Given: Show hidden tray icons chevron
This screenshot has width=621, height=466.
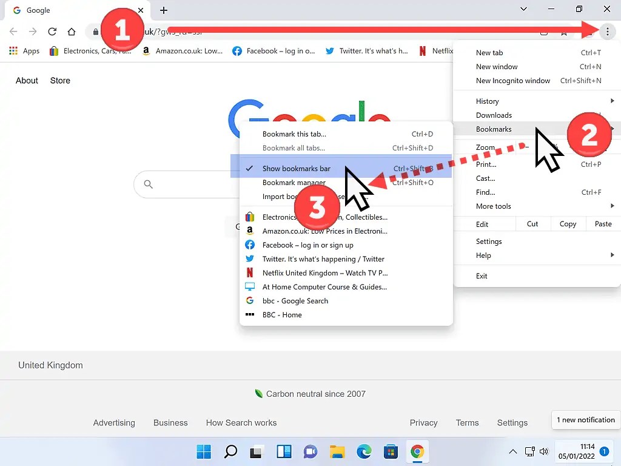Looking at the screenshot, I should (513, 451).
